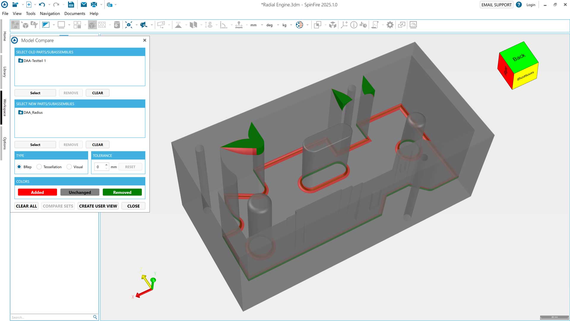Select the Tessellation comparison type
This screenshot has height=321, width=570.
pyautogui.click(x=39, y=167)
